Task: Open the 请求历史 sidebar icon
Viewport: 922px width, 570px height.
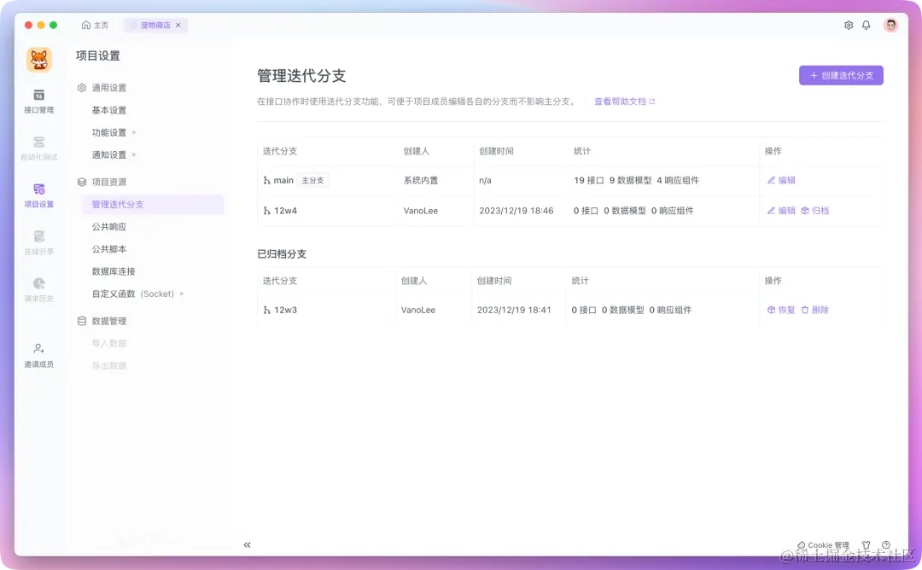Action: point(38,290)
